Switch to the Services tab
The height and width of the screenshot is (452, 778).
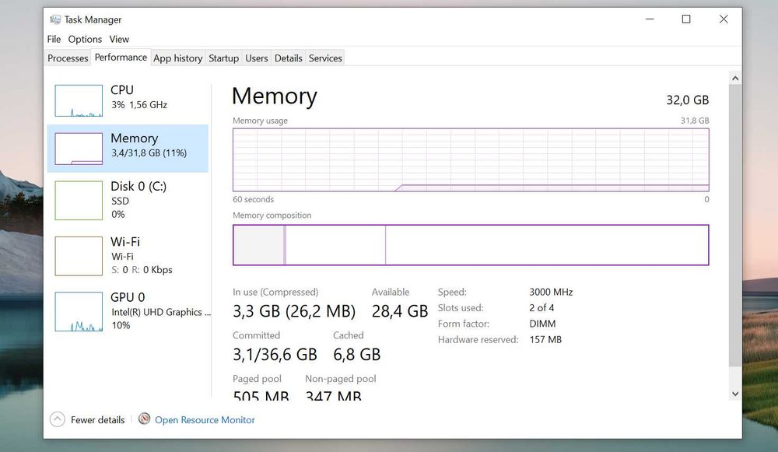coord(325,58)
